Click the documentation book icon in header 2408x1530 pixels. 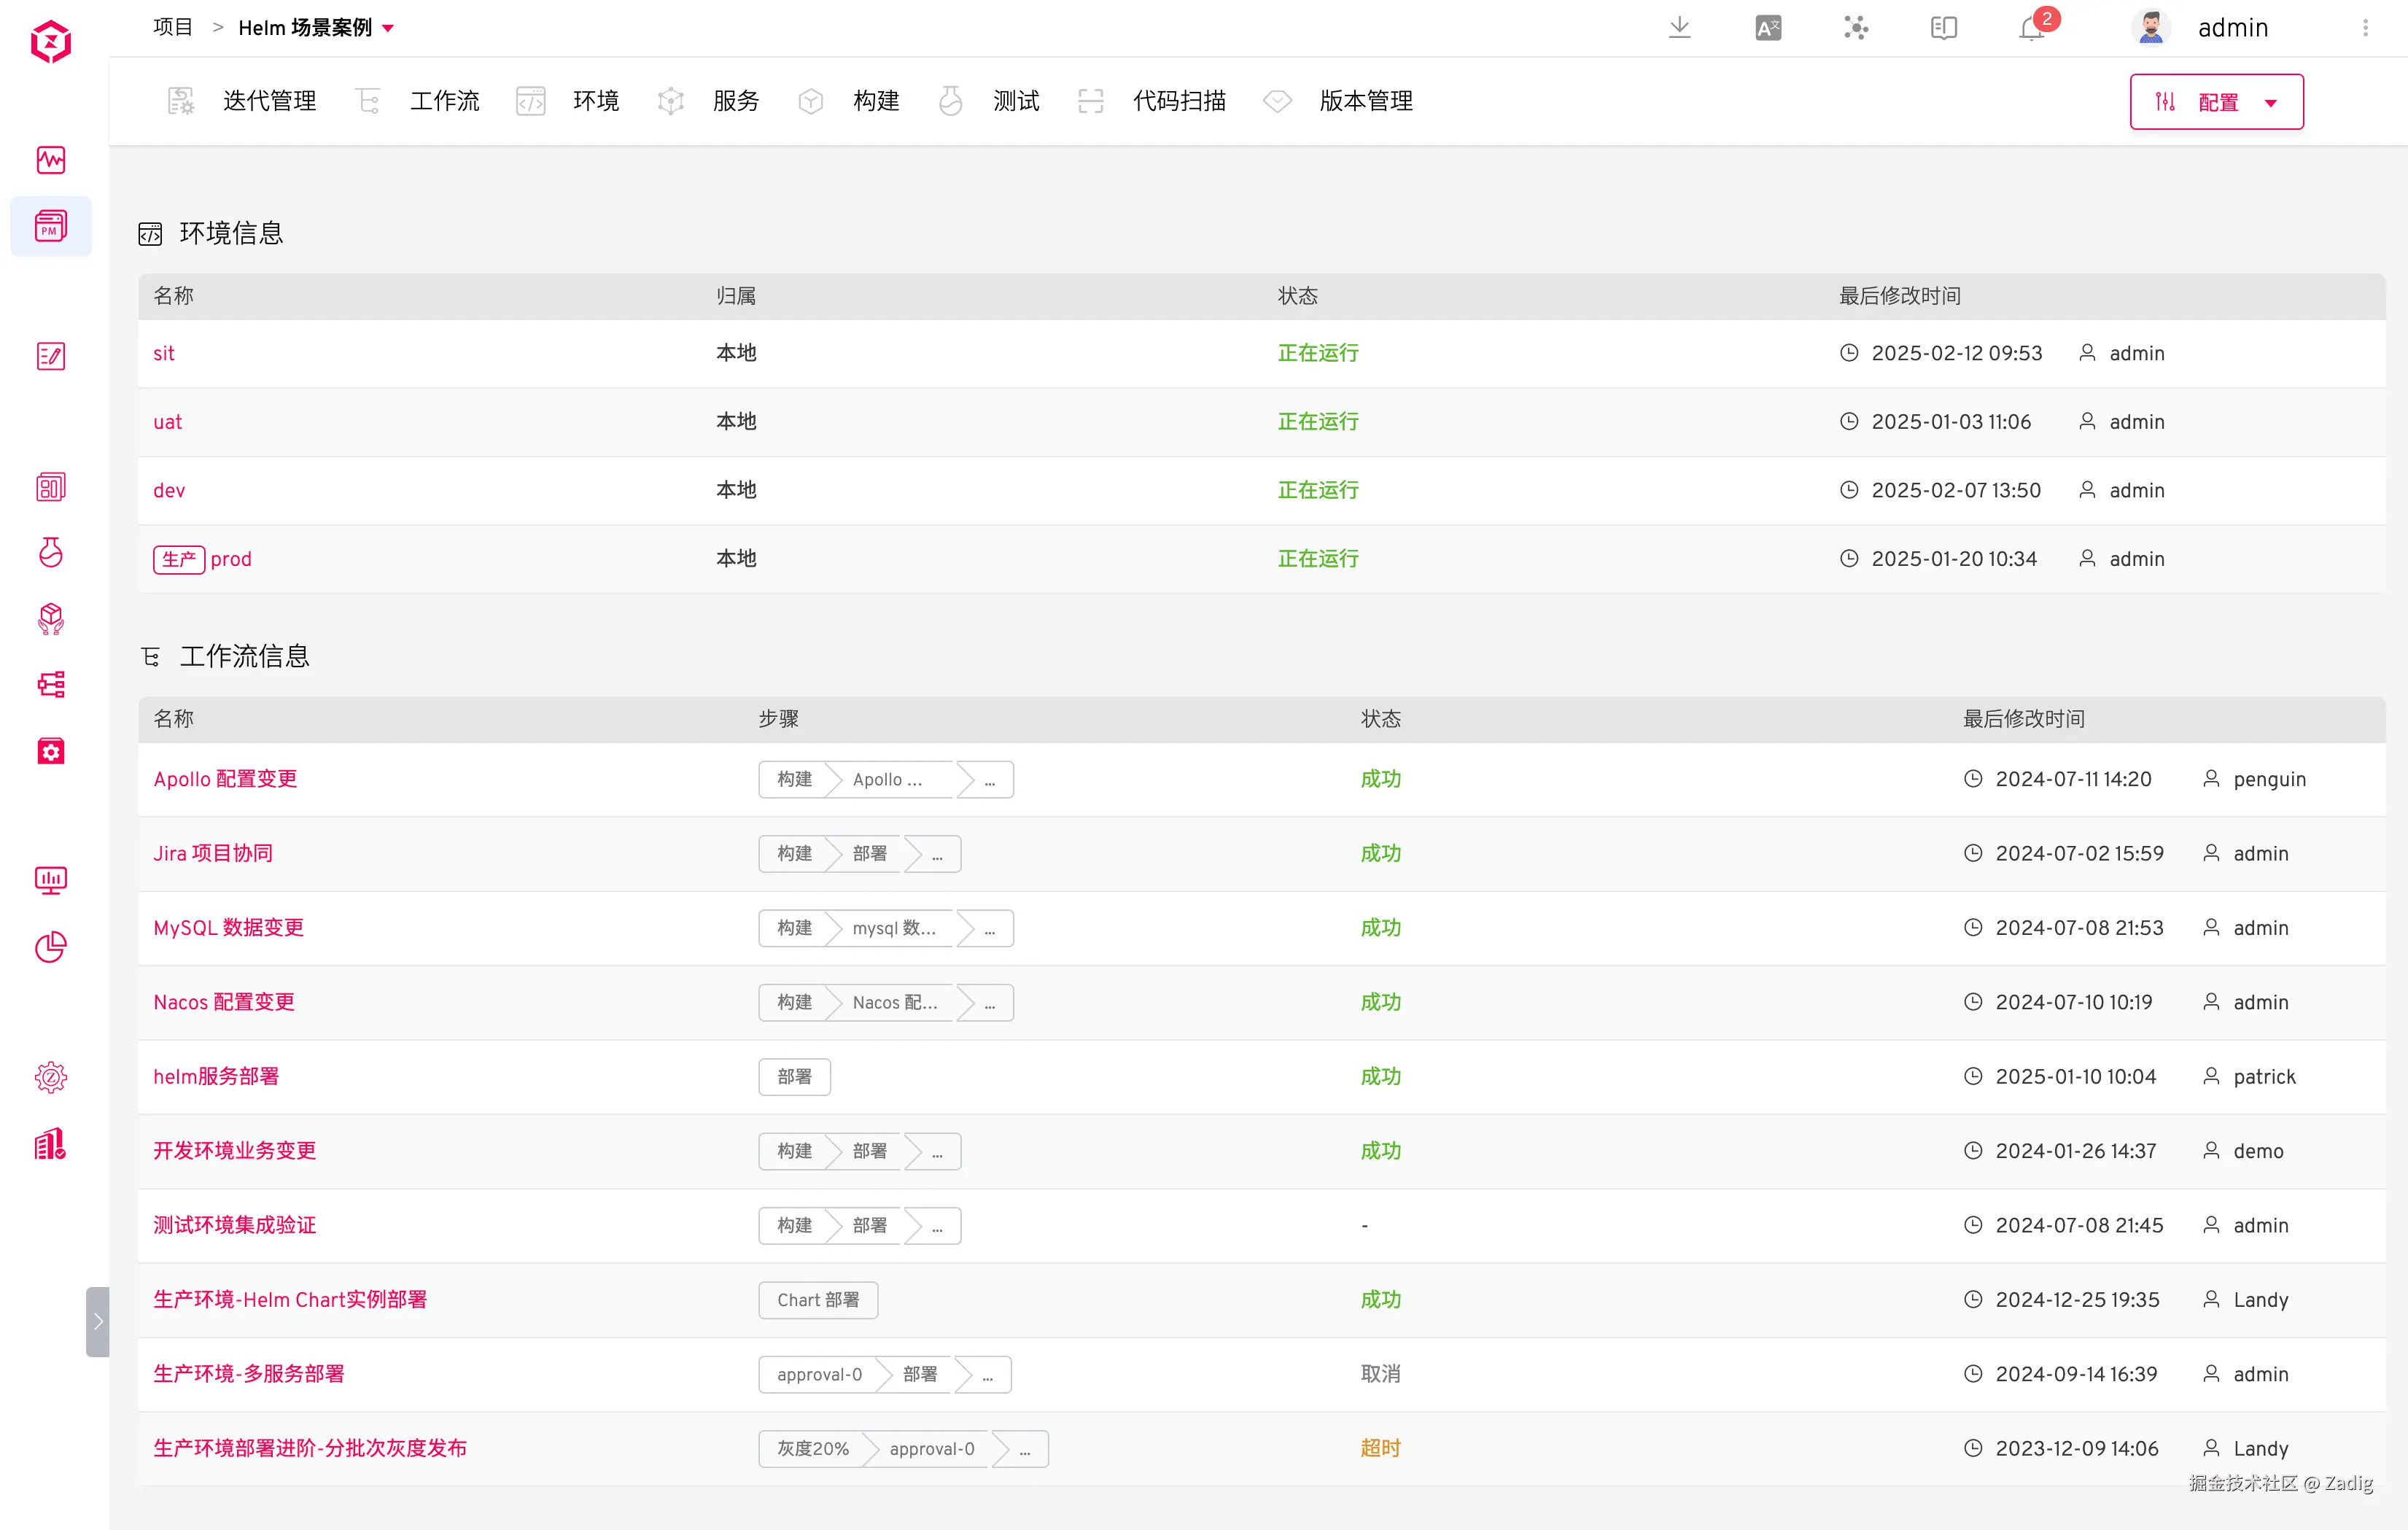coord(1943,28)
